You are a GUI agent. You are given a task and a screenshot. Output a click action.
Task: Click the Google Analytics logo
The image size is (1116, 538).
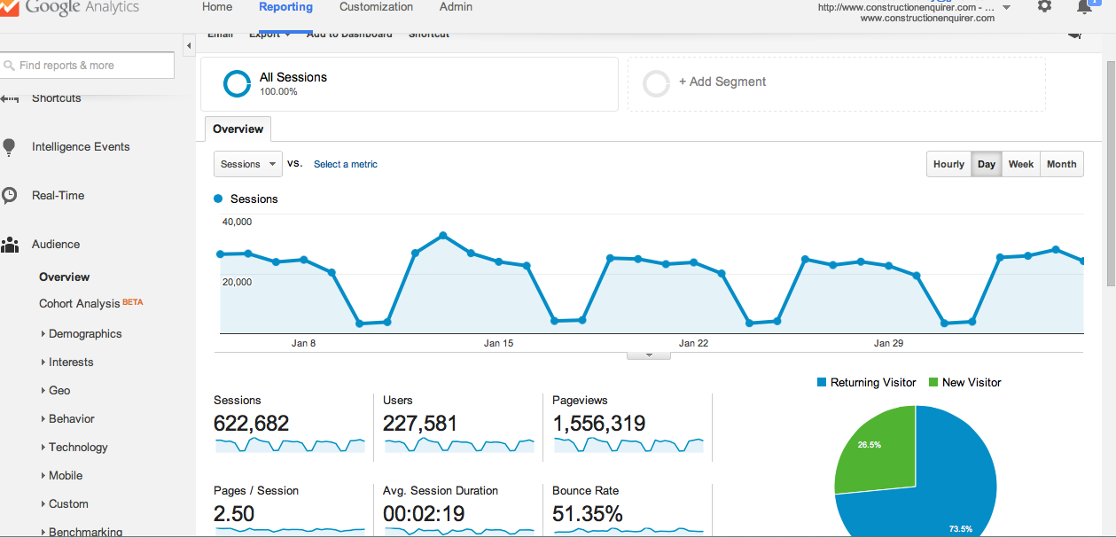(x=70, y=8)
